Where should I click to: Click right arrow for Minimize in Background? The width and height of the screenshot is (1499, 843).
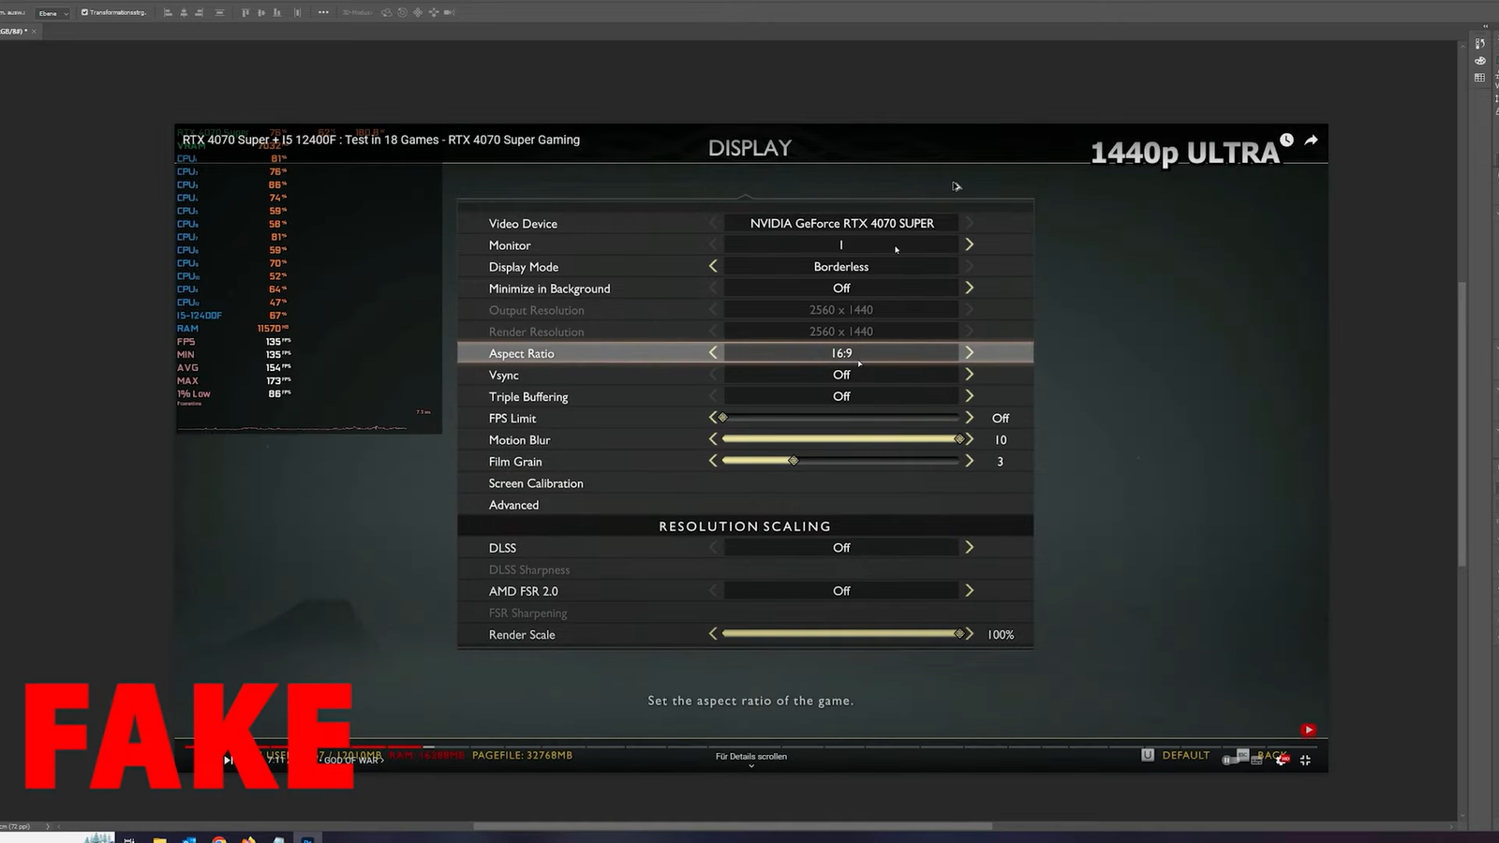(x=970, y=288)
